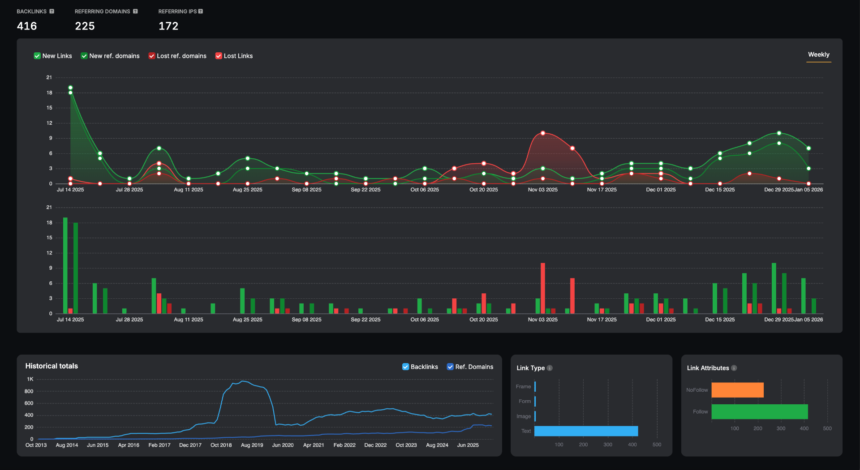Click the orange NoFollow bar
This screenshot has width=860, height=470.
[x=737, y=390]
